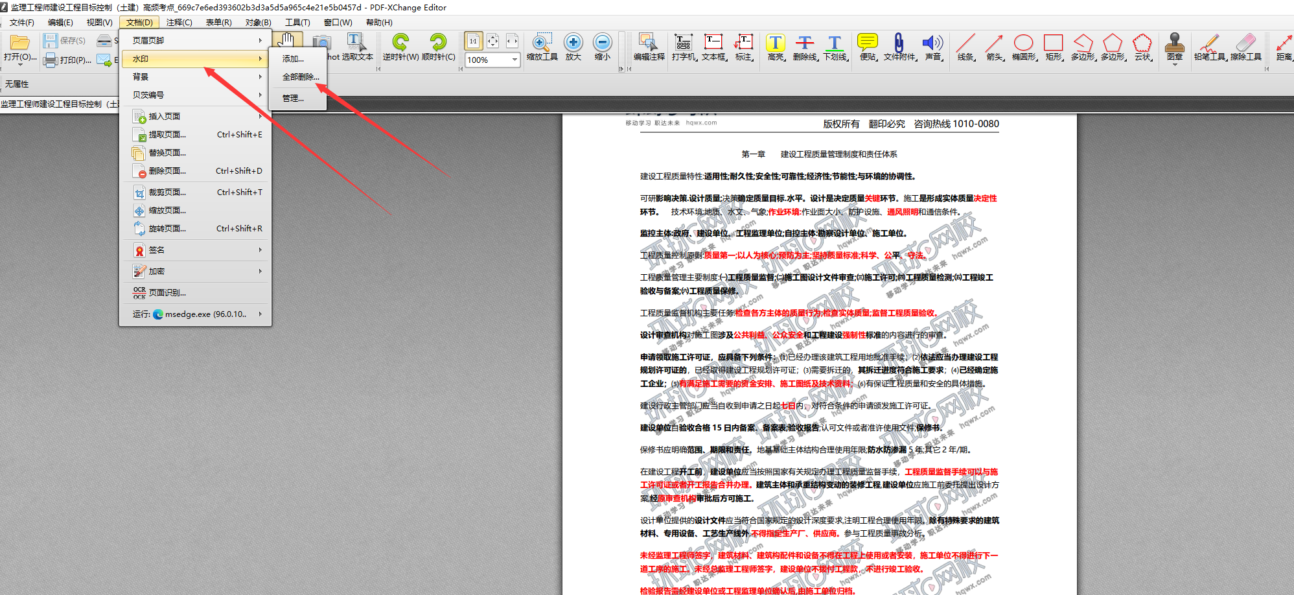Open the Comments (注释) menu
Image resolution: width=1294 pixels, height=595 pixels.
coord(179,23)
